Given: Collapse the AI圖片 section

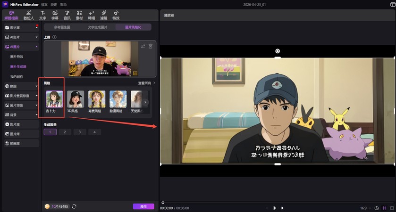Looking at the screenshot, I should pos(37,47).
